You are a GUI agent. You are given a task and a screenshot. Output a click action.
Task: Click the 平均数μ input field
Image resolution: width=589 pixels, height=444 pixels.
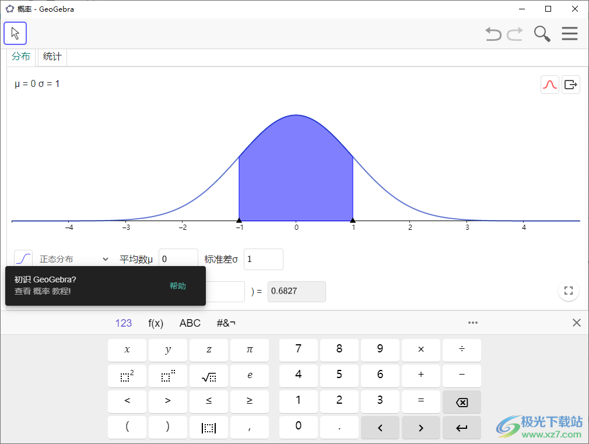click(x=178, y=259)
